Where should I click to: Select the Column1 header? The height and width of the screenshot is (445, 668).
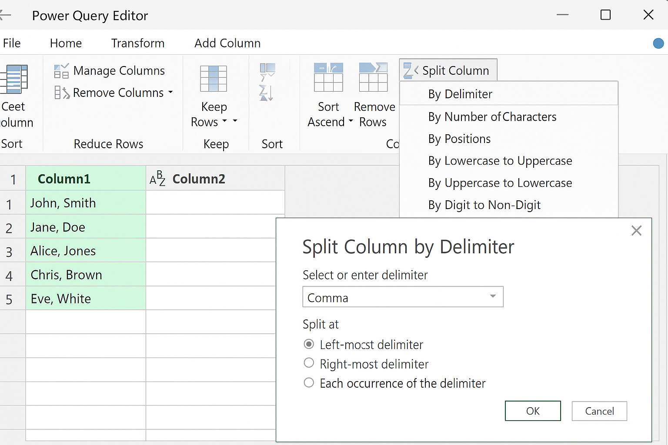(x=86, y=178)
